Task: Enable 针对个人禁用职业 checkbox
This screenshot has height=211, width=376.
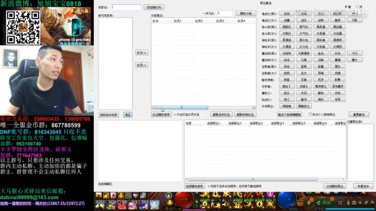Action: coord(310,114)
